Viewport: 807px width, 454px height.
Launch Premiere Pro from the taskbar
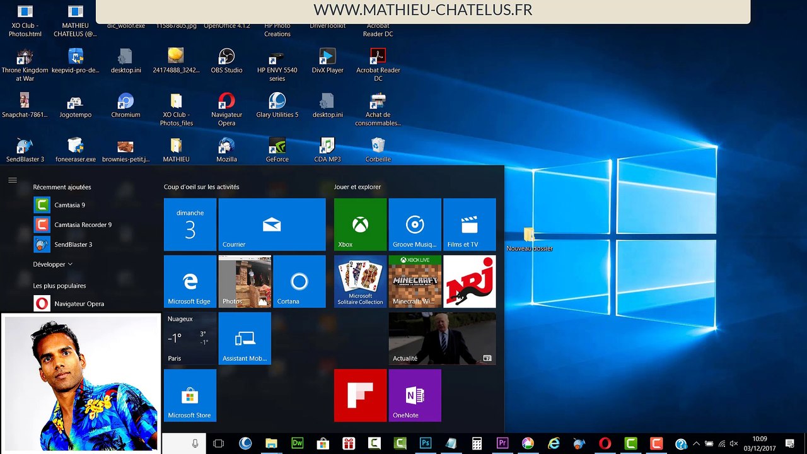click(502, 444)
